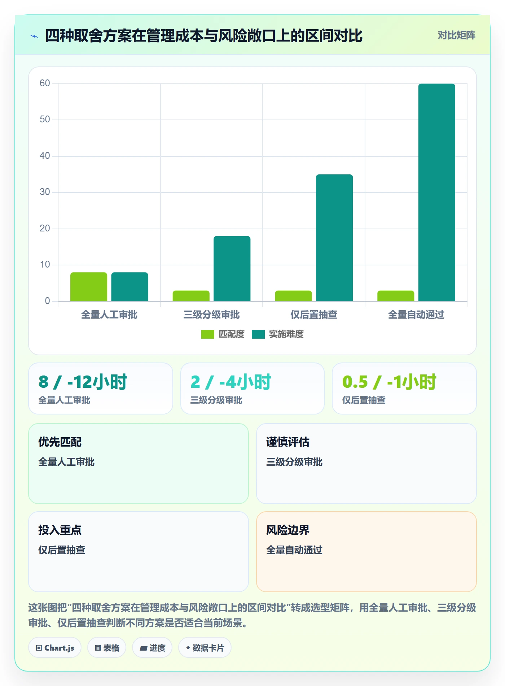
Task: Select 全量自动通过 teal bar reaching 60
Action: coord(436,192)
